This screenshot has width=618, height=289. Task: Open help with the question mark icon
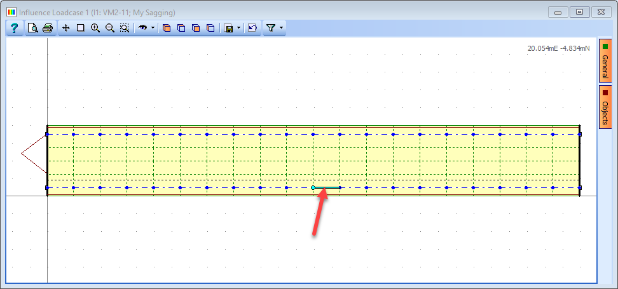tap(14, 29)
